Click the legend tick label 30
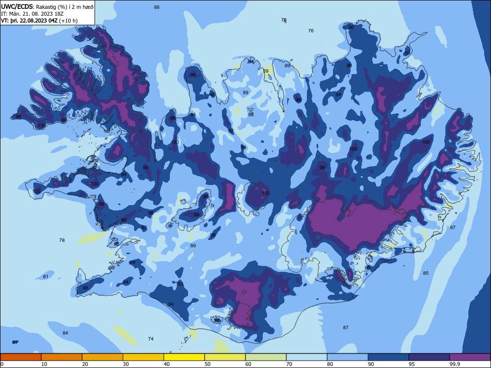491x368 pixels. 126,364
